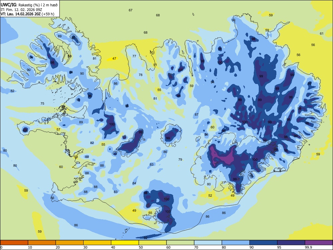Click the '99.9' legend tick label

(x=308, y=247)
